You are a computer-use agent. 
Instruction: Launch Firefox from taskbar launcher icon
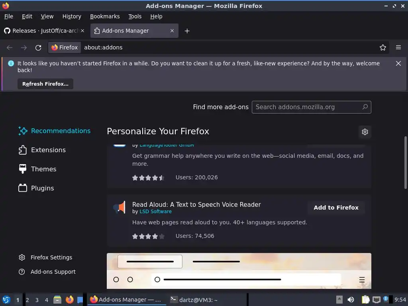coord(69,300)
